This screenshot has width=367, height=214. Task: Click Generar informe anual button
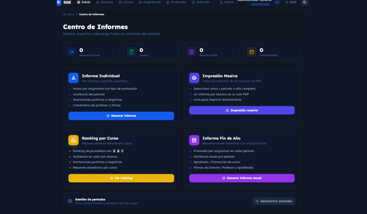tap(242, 178)
